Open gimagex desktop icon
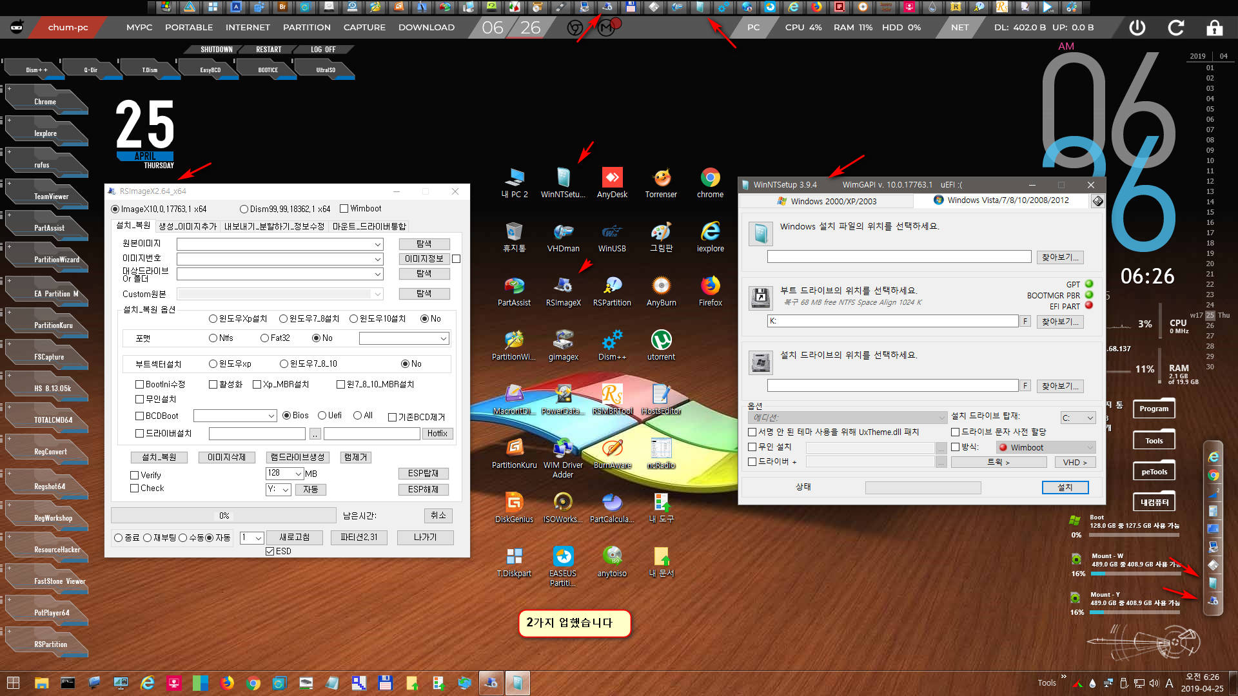1238x696 pixels. click(563, 345)
